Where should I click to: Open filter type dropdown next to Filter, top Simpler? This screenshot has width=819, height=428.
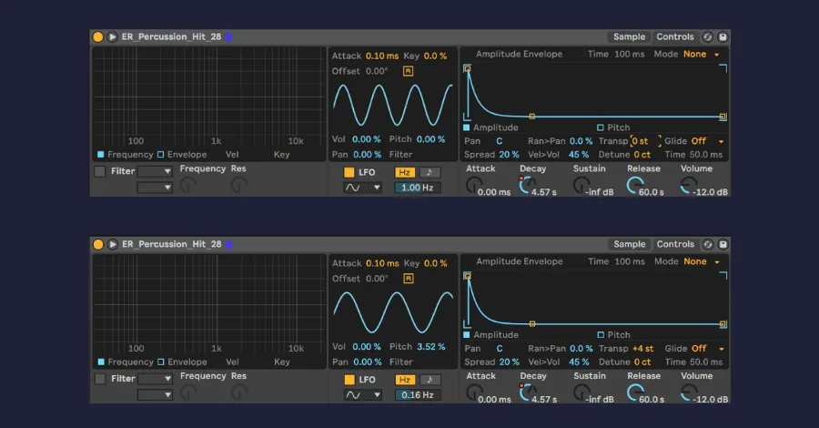155,171
